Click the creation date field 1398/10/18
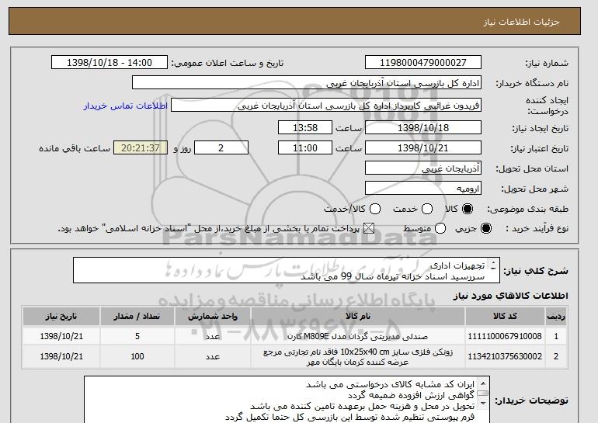Image resolution: width=598 pixels, height=423 pixels. pyautogui.click(x=423, y=127)
